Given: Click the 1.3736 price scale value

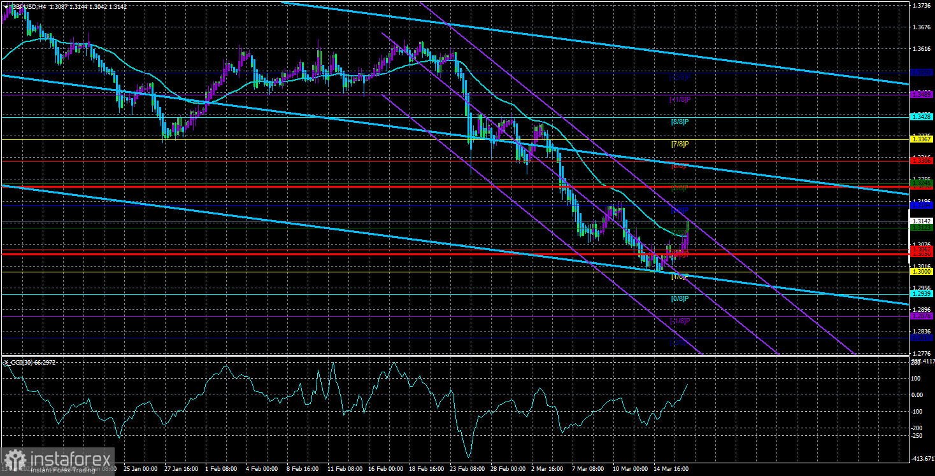Looking at the screenshot, I should 922,5.
